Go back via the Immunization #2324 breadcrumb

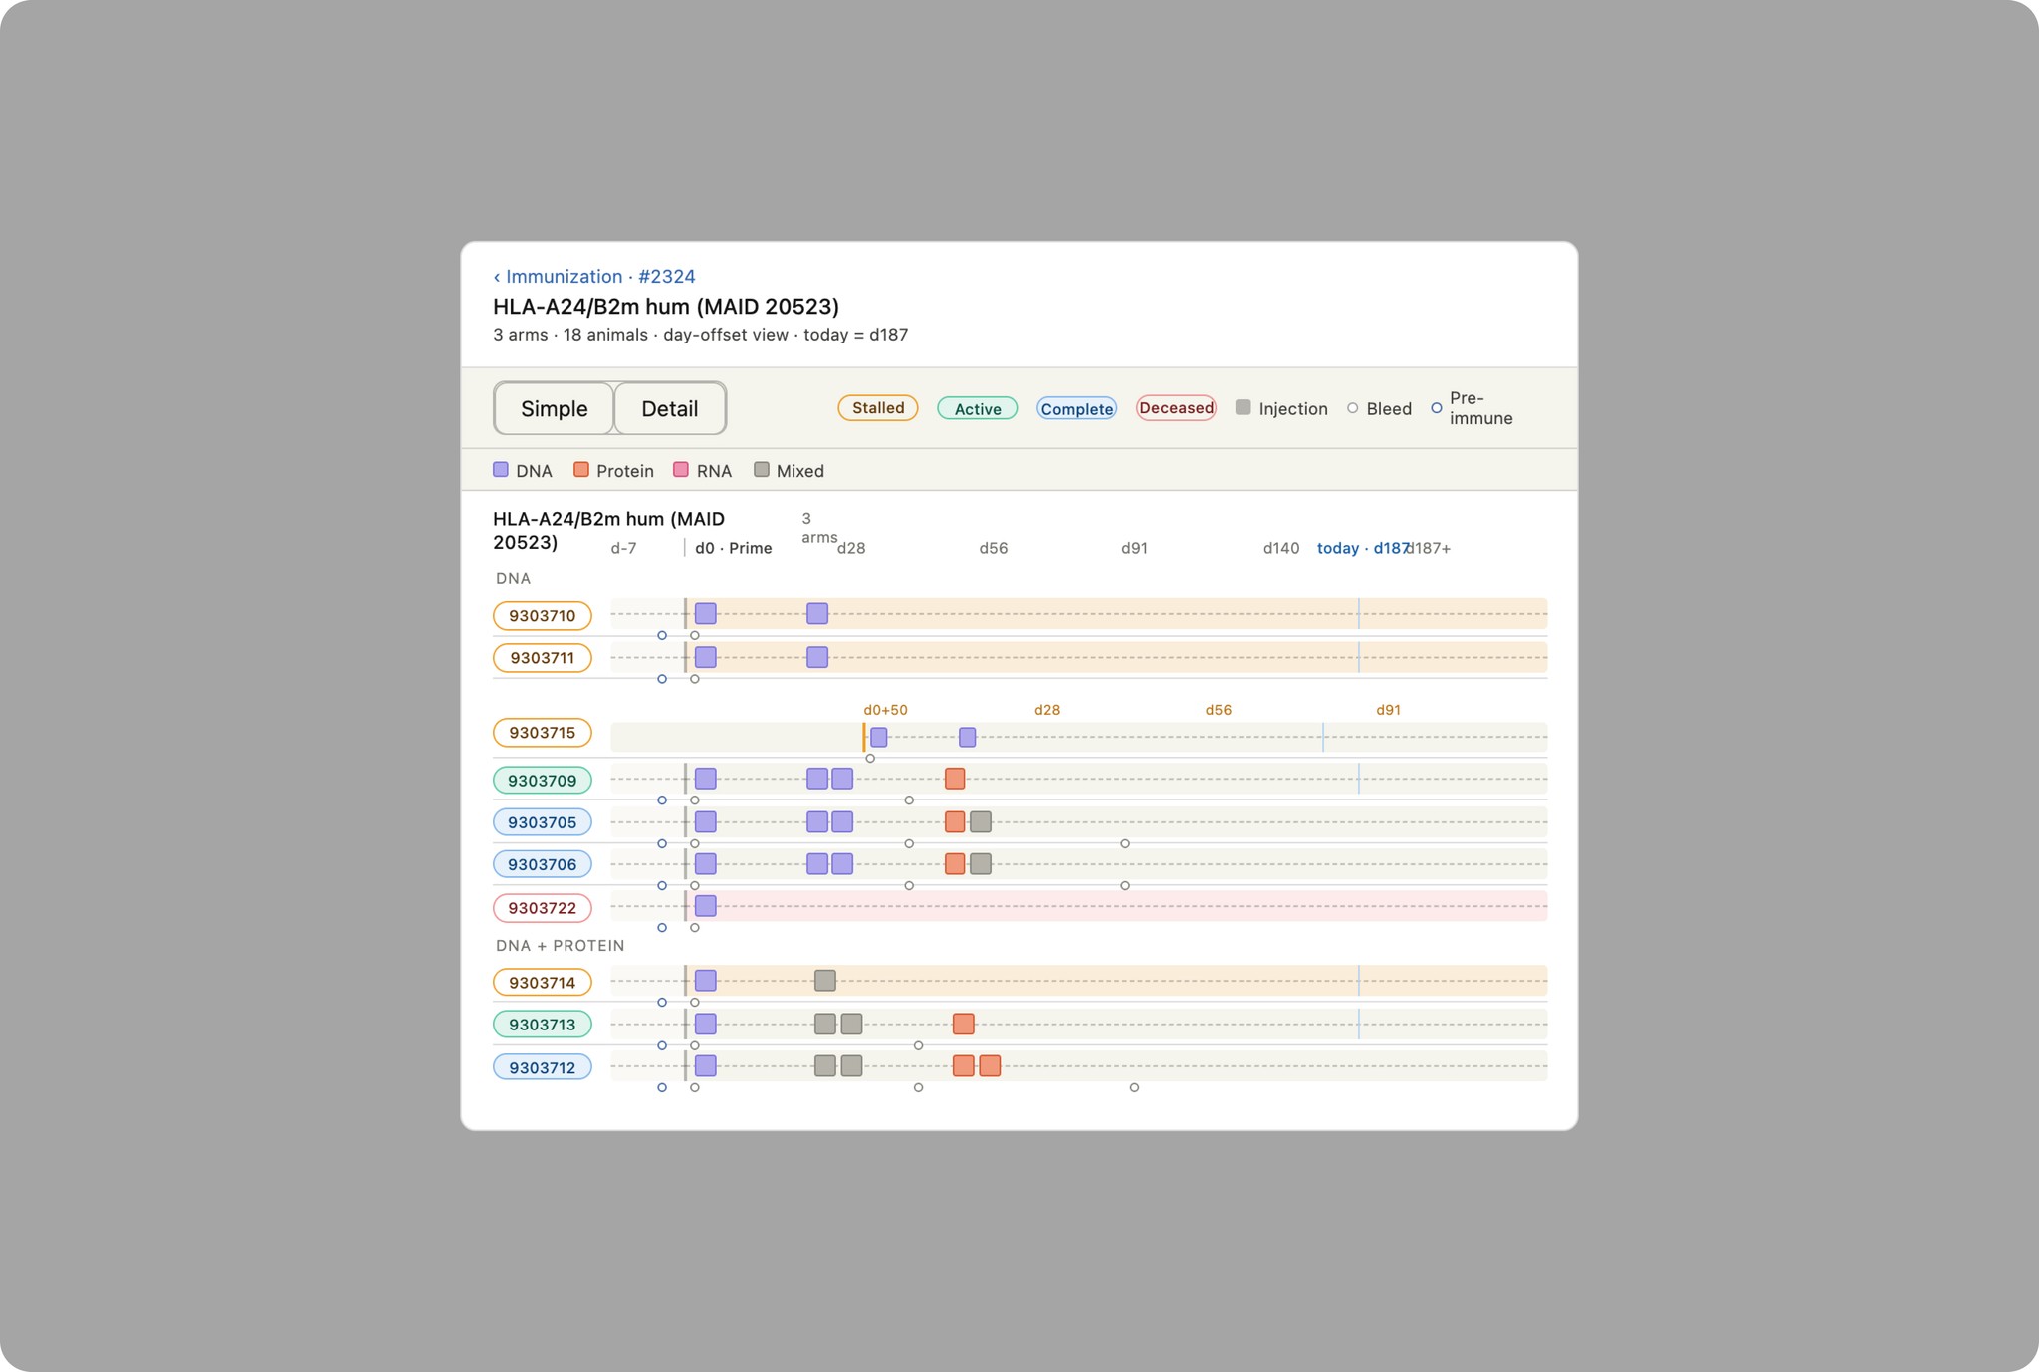pyautogui.click(x=594, y=277)
